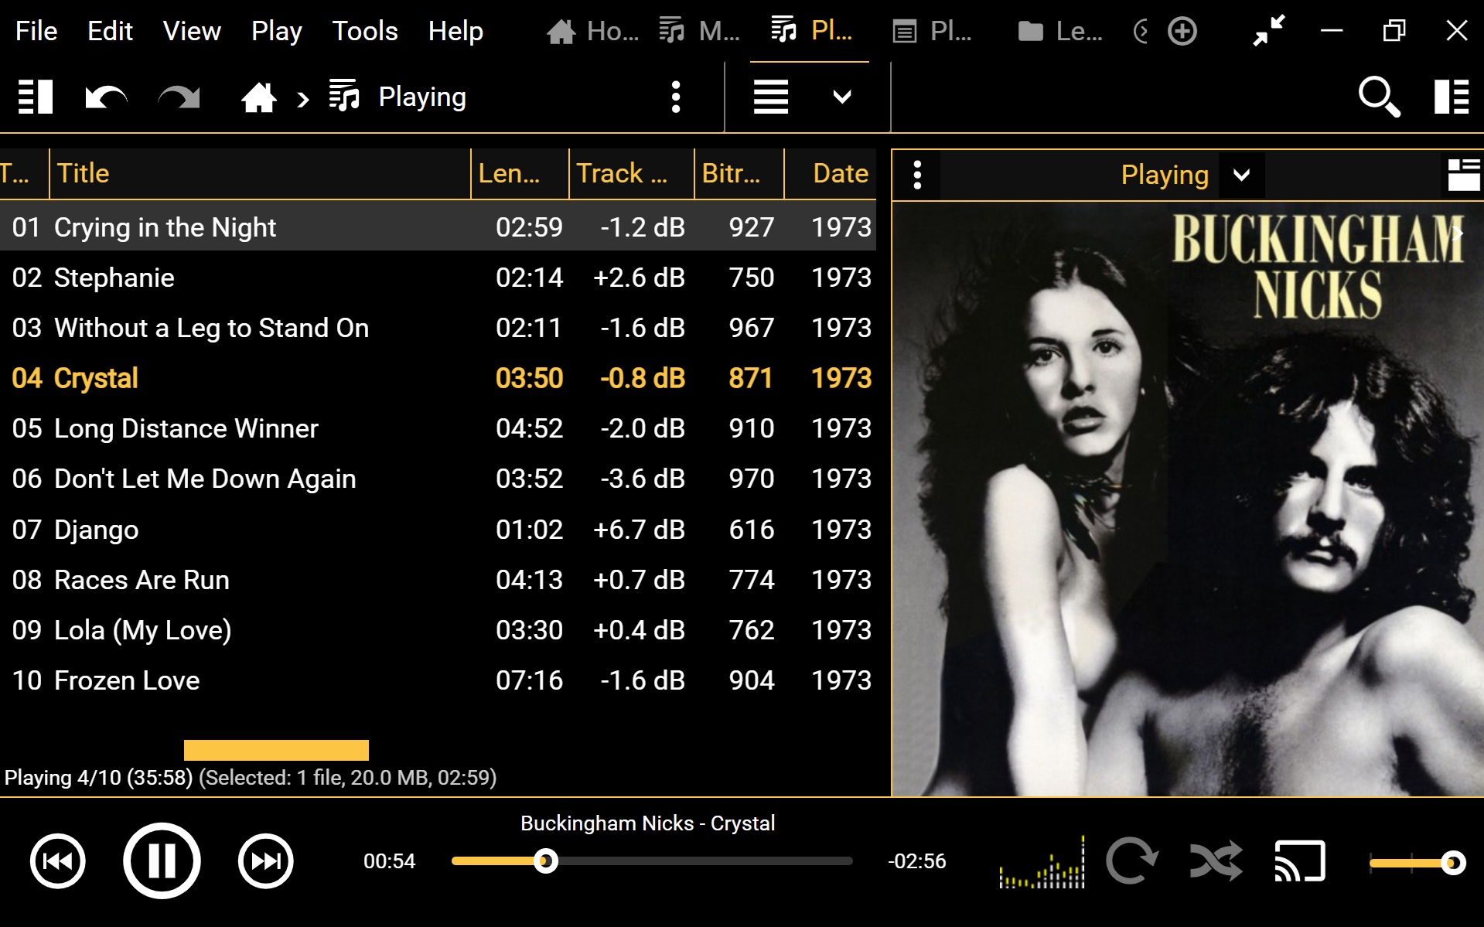Click the undo back arrow
This screenshot has width=1484, height=927.
pos(106,97)
